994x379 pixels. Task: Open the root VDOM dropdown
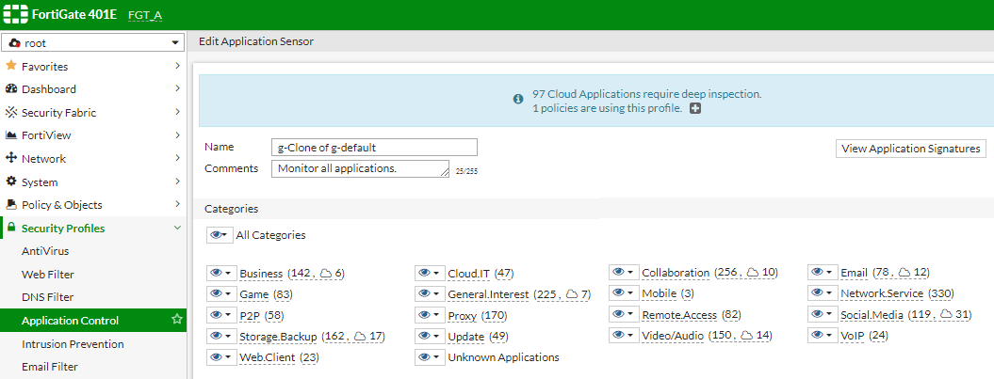92,43
